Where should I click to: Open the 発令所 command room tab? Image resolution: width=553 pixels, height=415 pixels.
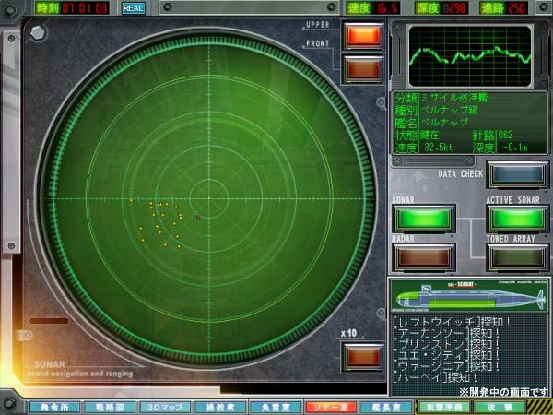53,407
